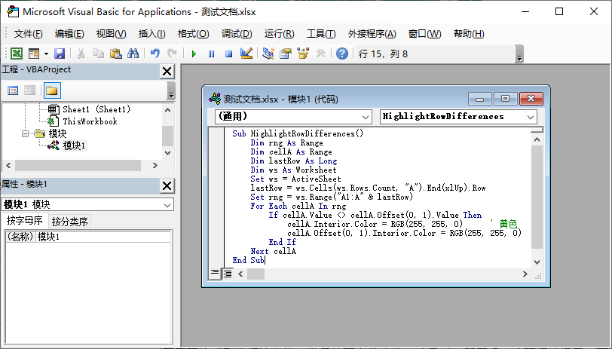Image resolution: width=612 pixels, height=349 pixels.
Task: Select Sheet1 (Sheet1) in project tree
Action: click(x=96, y=109)
